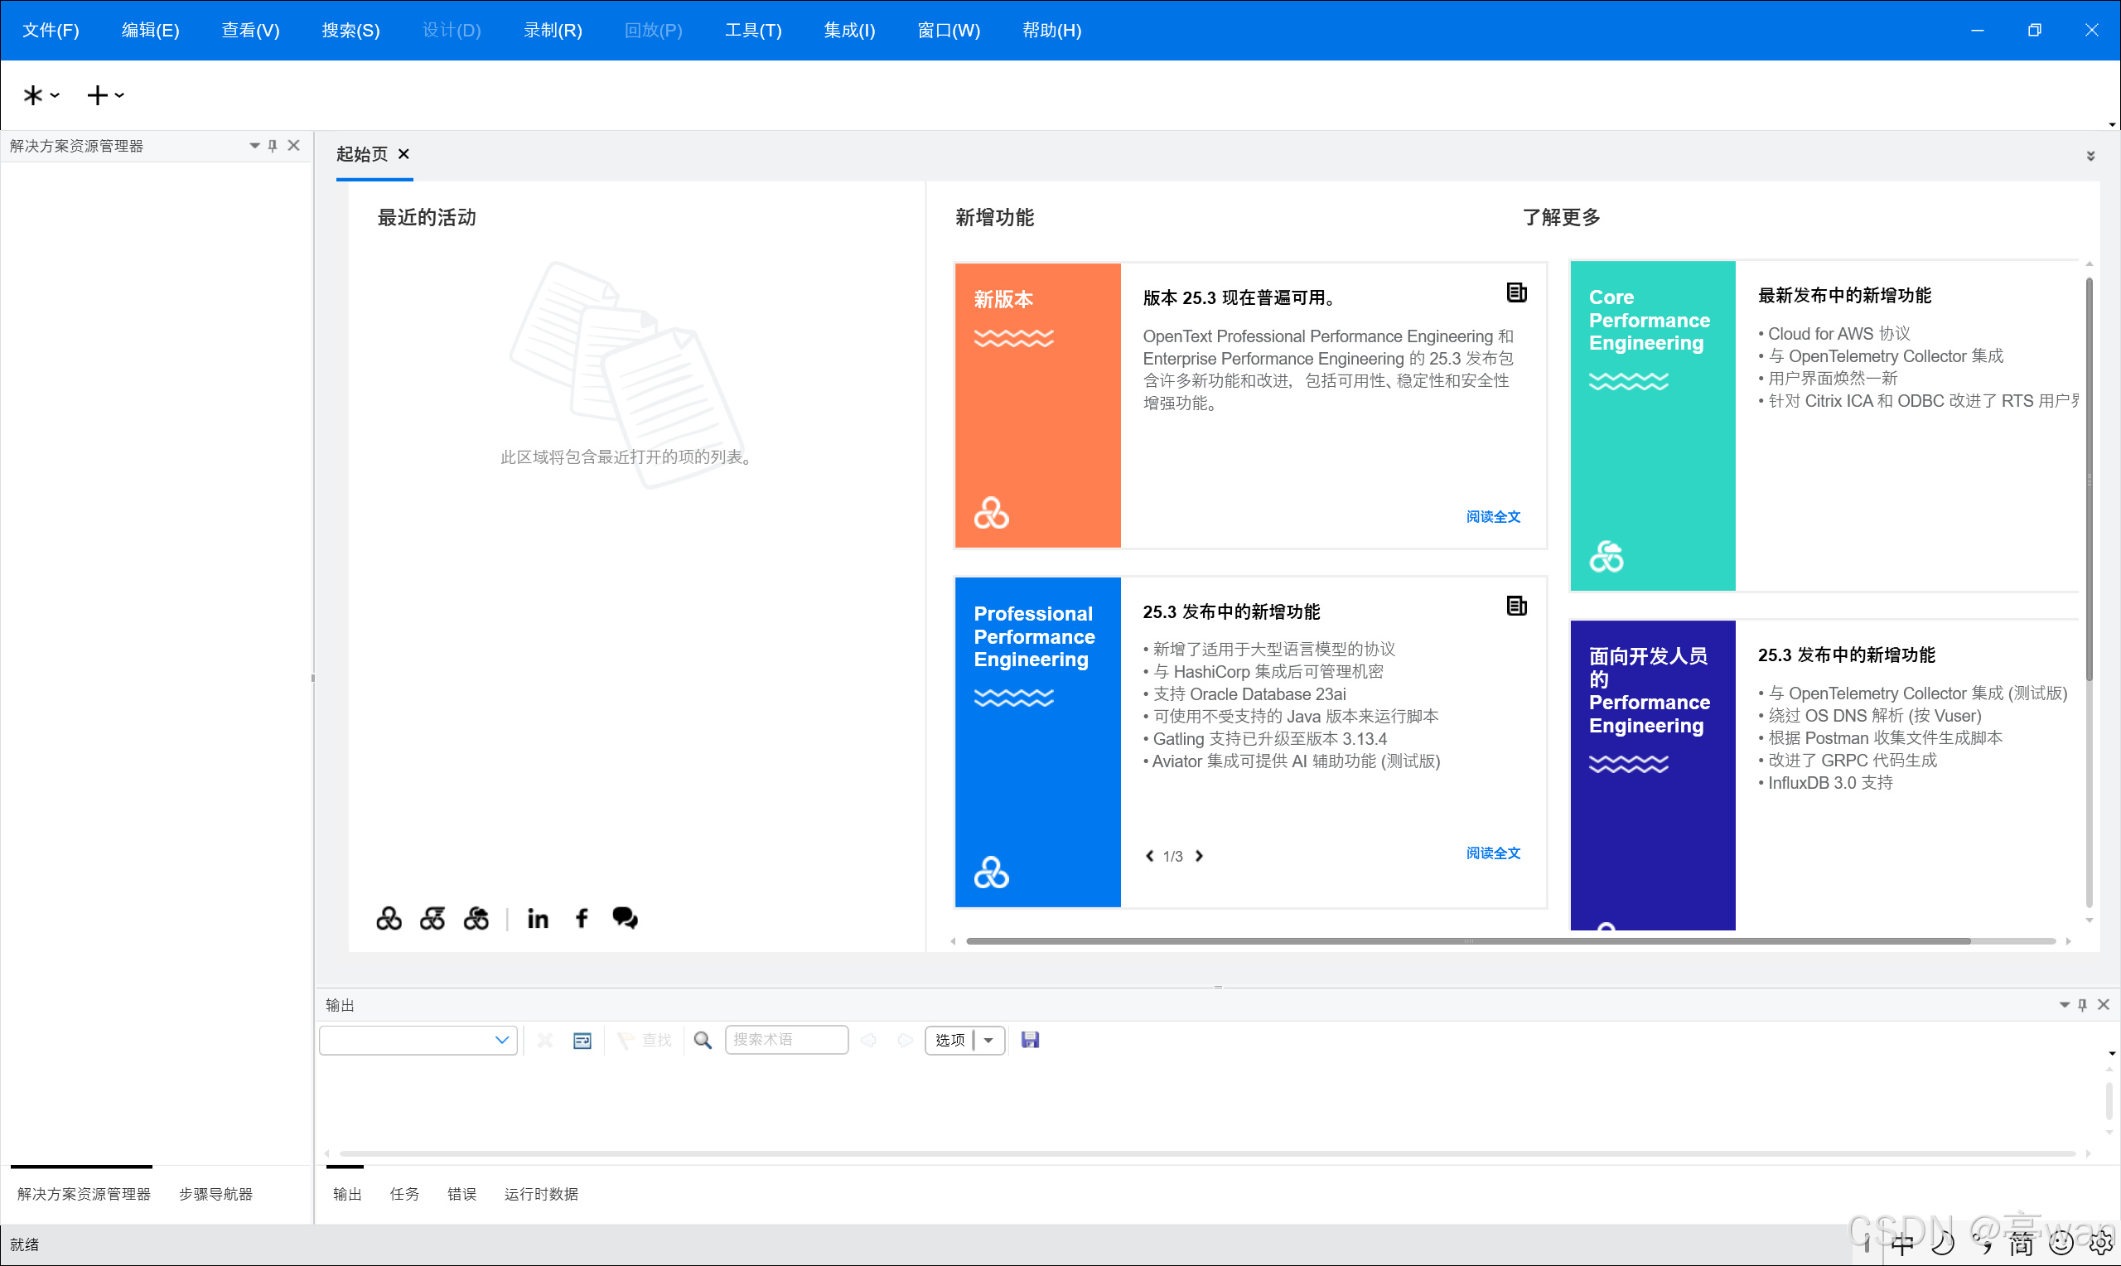Viewport: 2121px width, 1266px height.
Task: Click the asterisk new script toolbar icon
Action: point(33,95)
